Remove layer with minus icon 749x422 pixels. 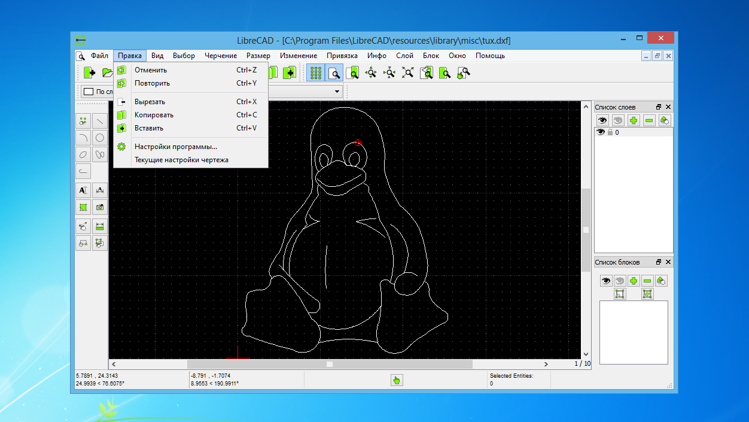pyautogui.click(x=649, y=120)
